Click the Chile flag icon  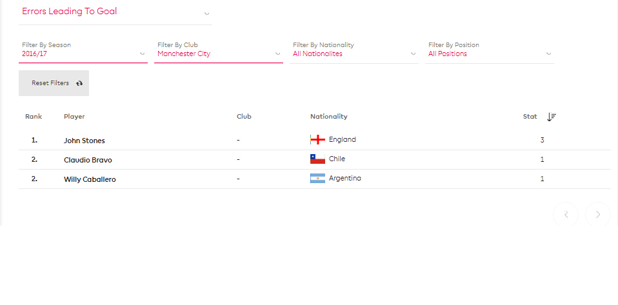(317, 159)
